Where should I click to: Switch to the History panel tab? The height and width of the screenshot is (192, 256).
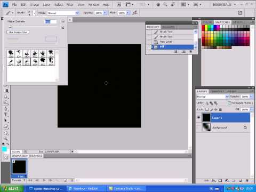(x=153, y=27)
